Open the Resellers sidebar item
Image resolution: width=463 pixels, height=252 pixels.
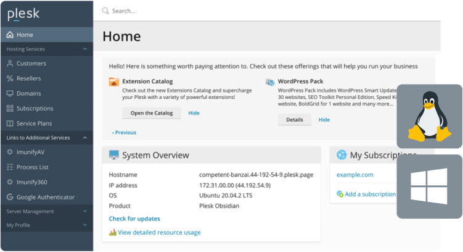click(30, 78)
